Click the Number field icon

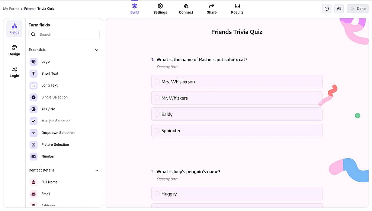pyautogui.click(x=33, y=156)
